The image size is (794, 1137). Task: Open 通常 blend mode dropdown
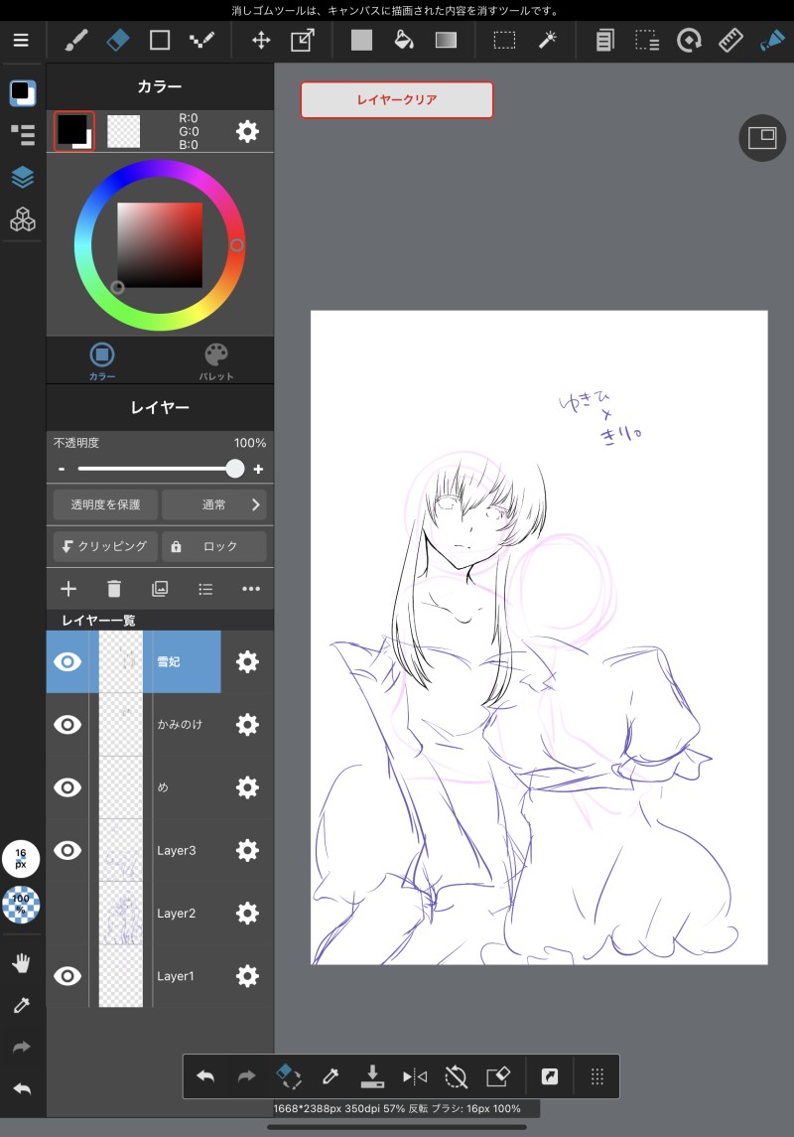click(x=214, y=504)
